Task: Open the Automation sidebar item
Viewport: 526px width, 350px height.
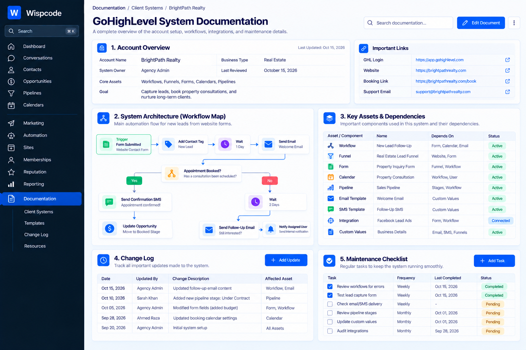Action: click(x=35, y=135)
